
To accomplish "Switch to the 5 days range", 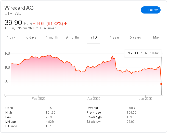I will pos(31,38).
